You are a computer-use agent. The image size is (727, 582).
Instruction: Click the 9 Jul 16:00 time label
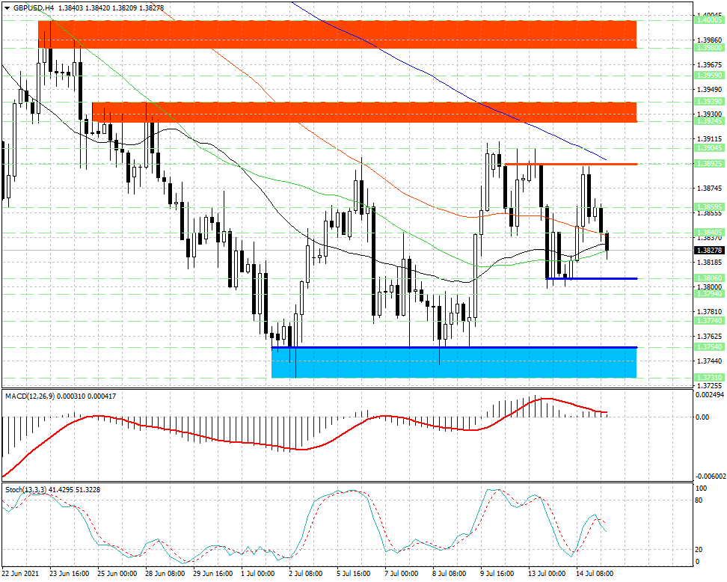[498, 574]
